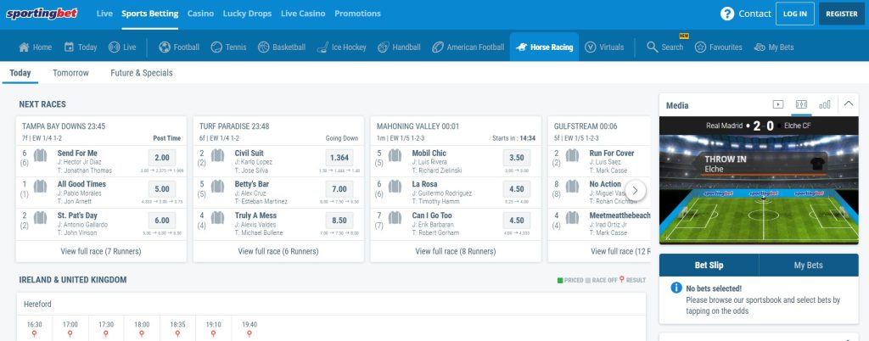Click silk icon for Civil Suit
869x341 pixels.
[x=217, y=155]
